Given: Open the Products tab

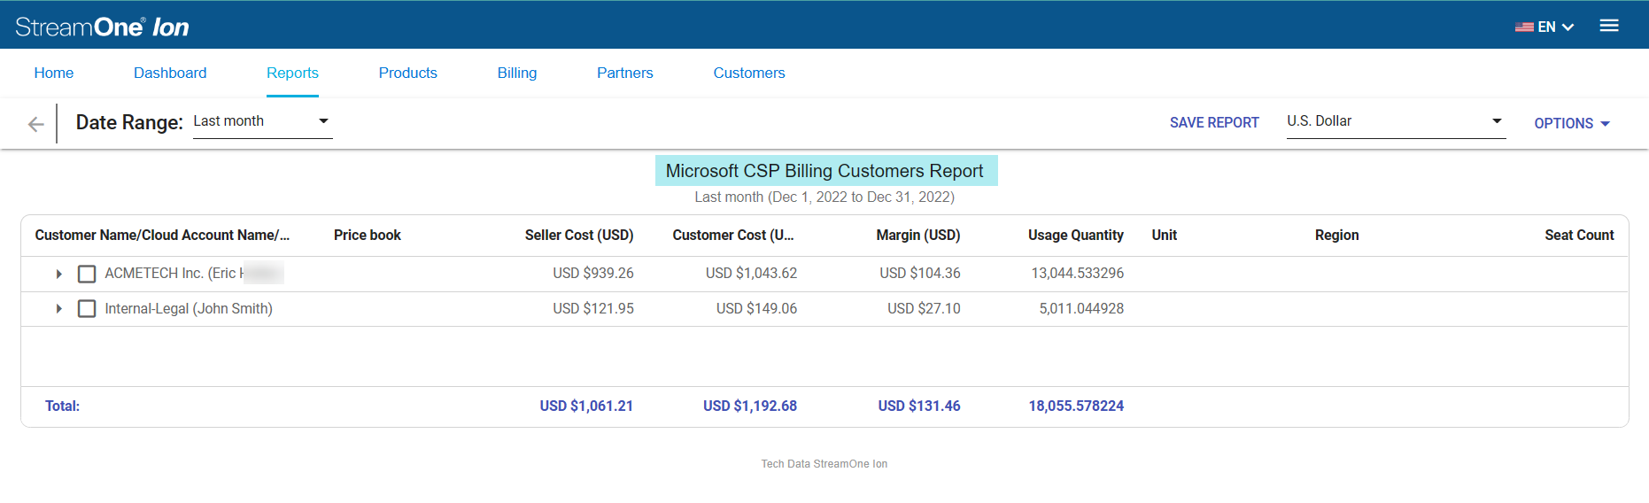Looking at the screenshot, I should click(408, 73).
